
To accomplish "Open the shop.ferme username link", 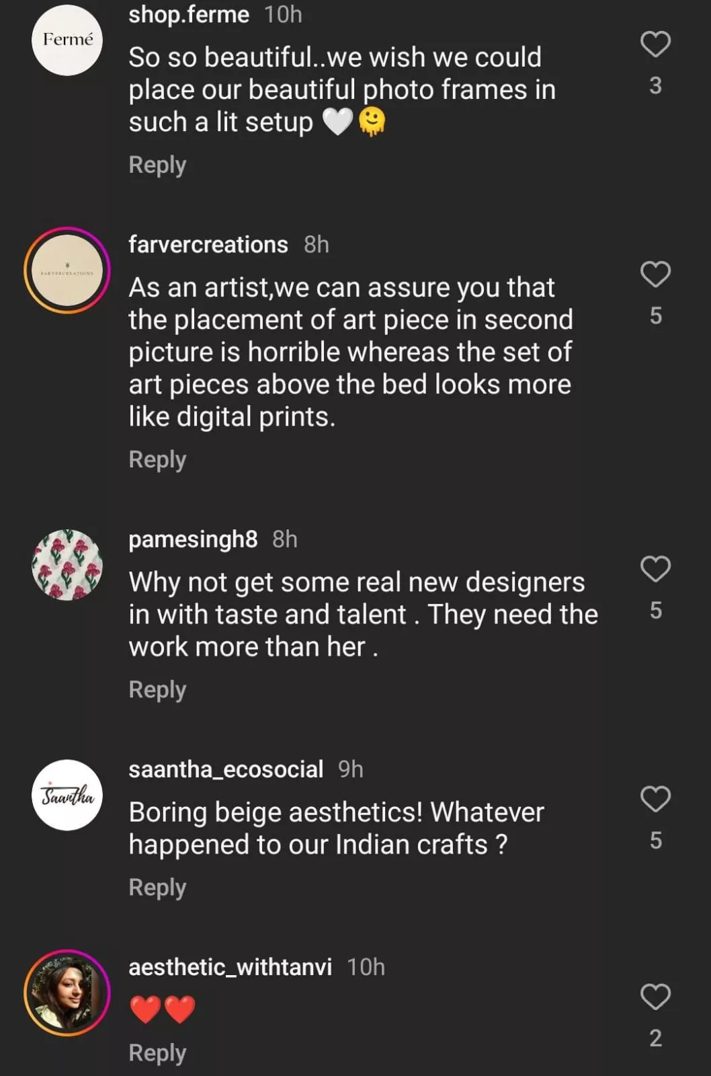I will [x=189, y=14].
